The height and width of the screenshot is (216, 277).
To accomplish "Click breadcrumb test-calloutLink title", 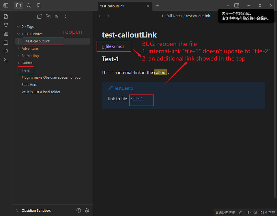I will [x=198, y=16].
